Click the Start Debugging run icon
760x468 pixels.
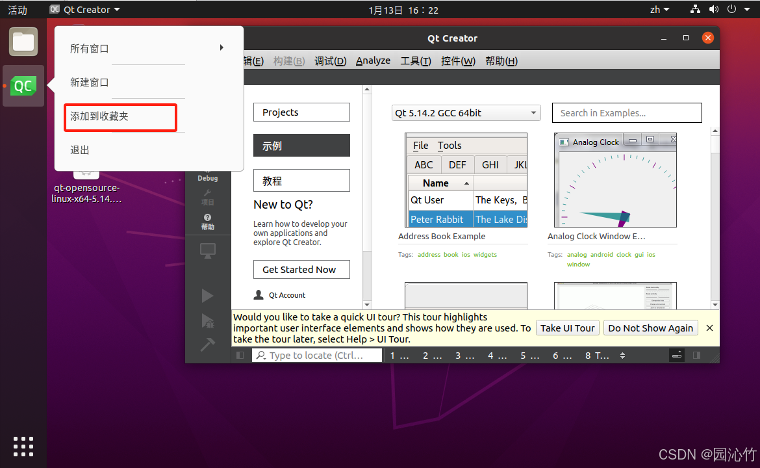(207, 321)
